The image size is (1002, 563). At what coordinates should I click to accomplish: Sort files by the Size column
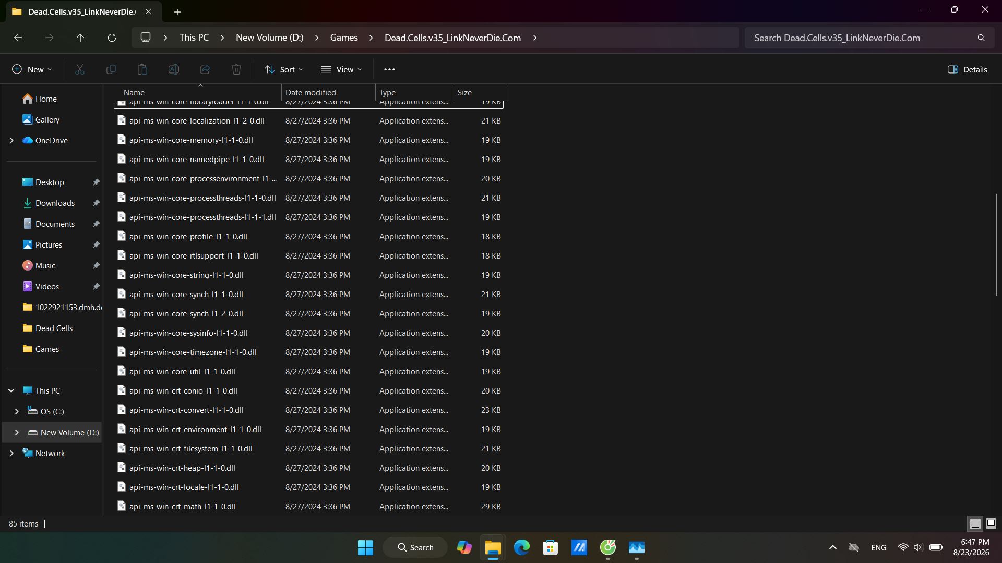click(x=479, y=92)
